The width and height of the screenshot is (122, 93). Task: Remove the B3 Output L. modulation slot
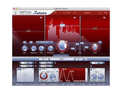coord(53,66)
